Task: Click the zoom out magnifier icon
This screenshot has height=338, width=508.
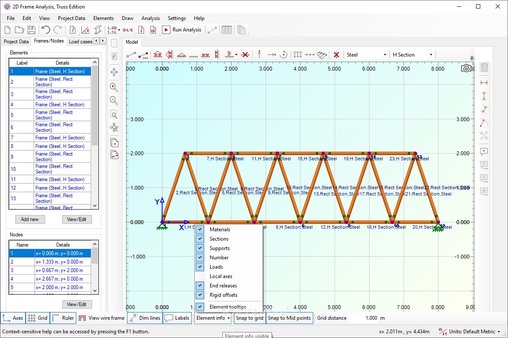Action: (114, 100)
